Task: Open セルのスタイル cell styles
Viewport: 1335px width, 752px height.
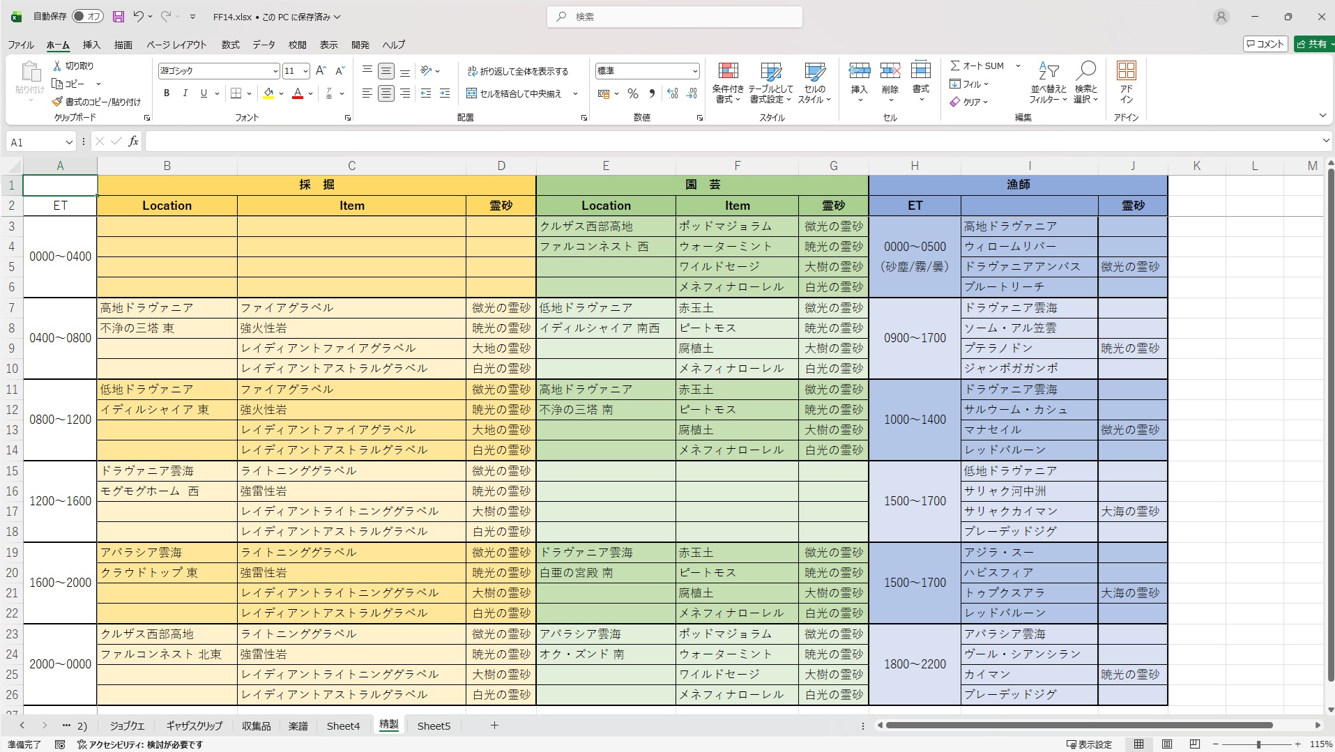Action: tap(814, 83)
